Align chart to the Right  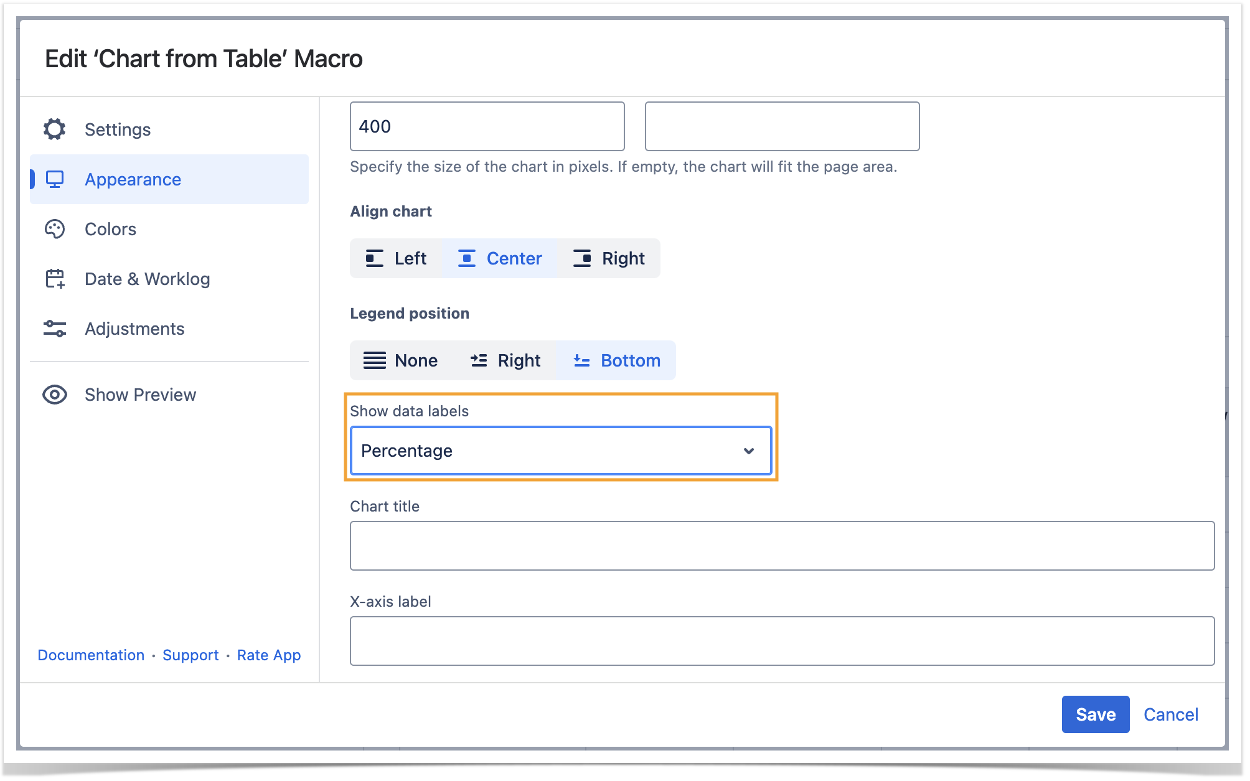point(609,258)
